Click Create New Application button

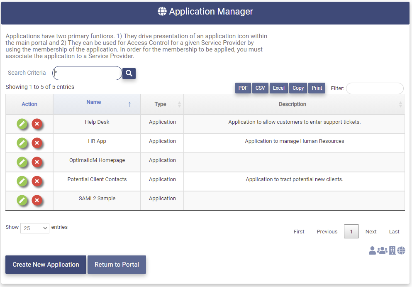click(46, 265)
